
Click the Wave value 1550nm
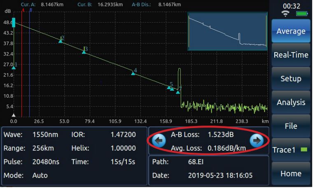(x=45, y=135)
